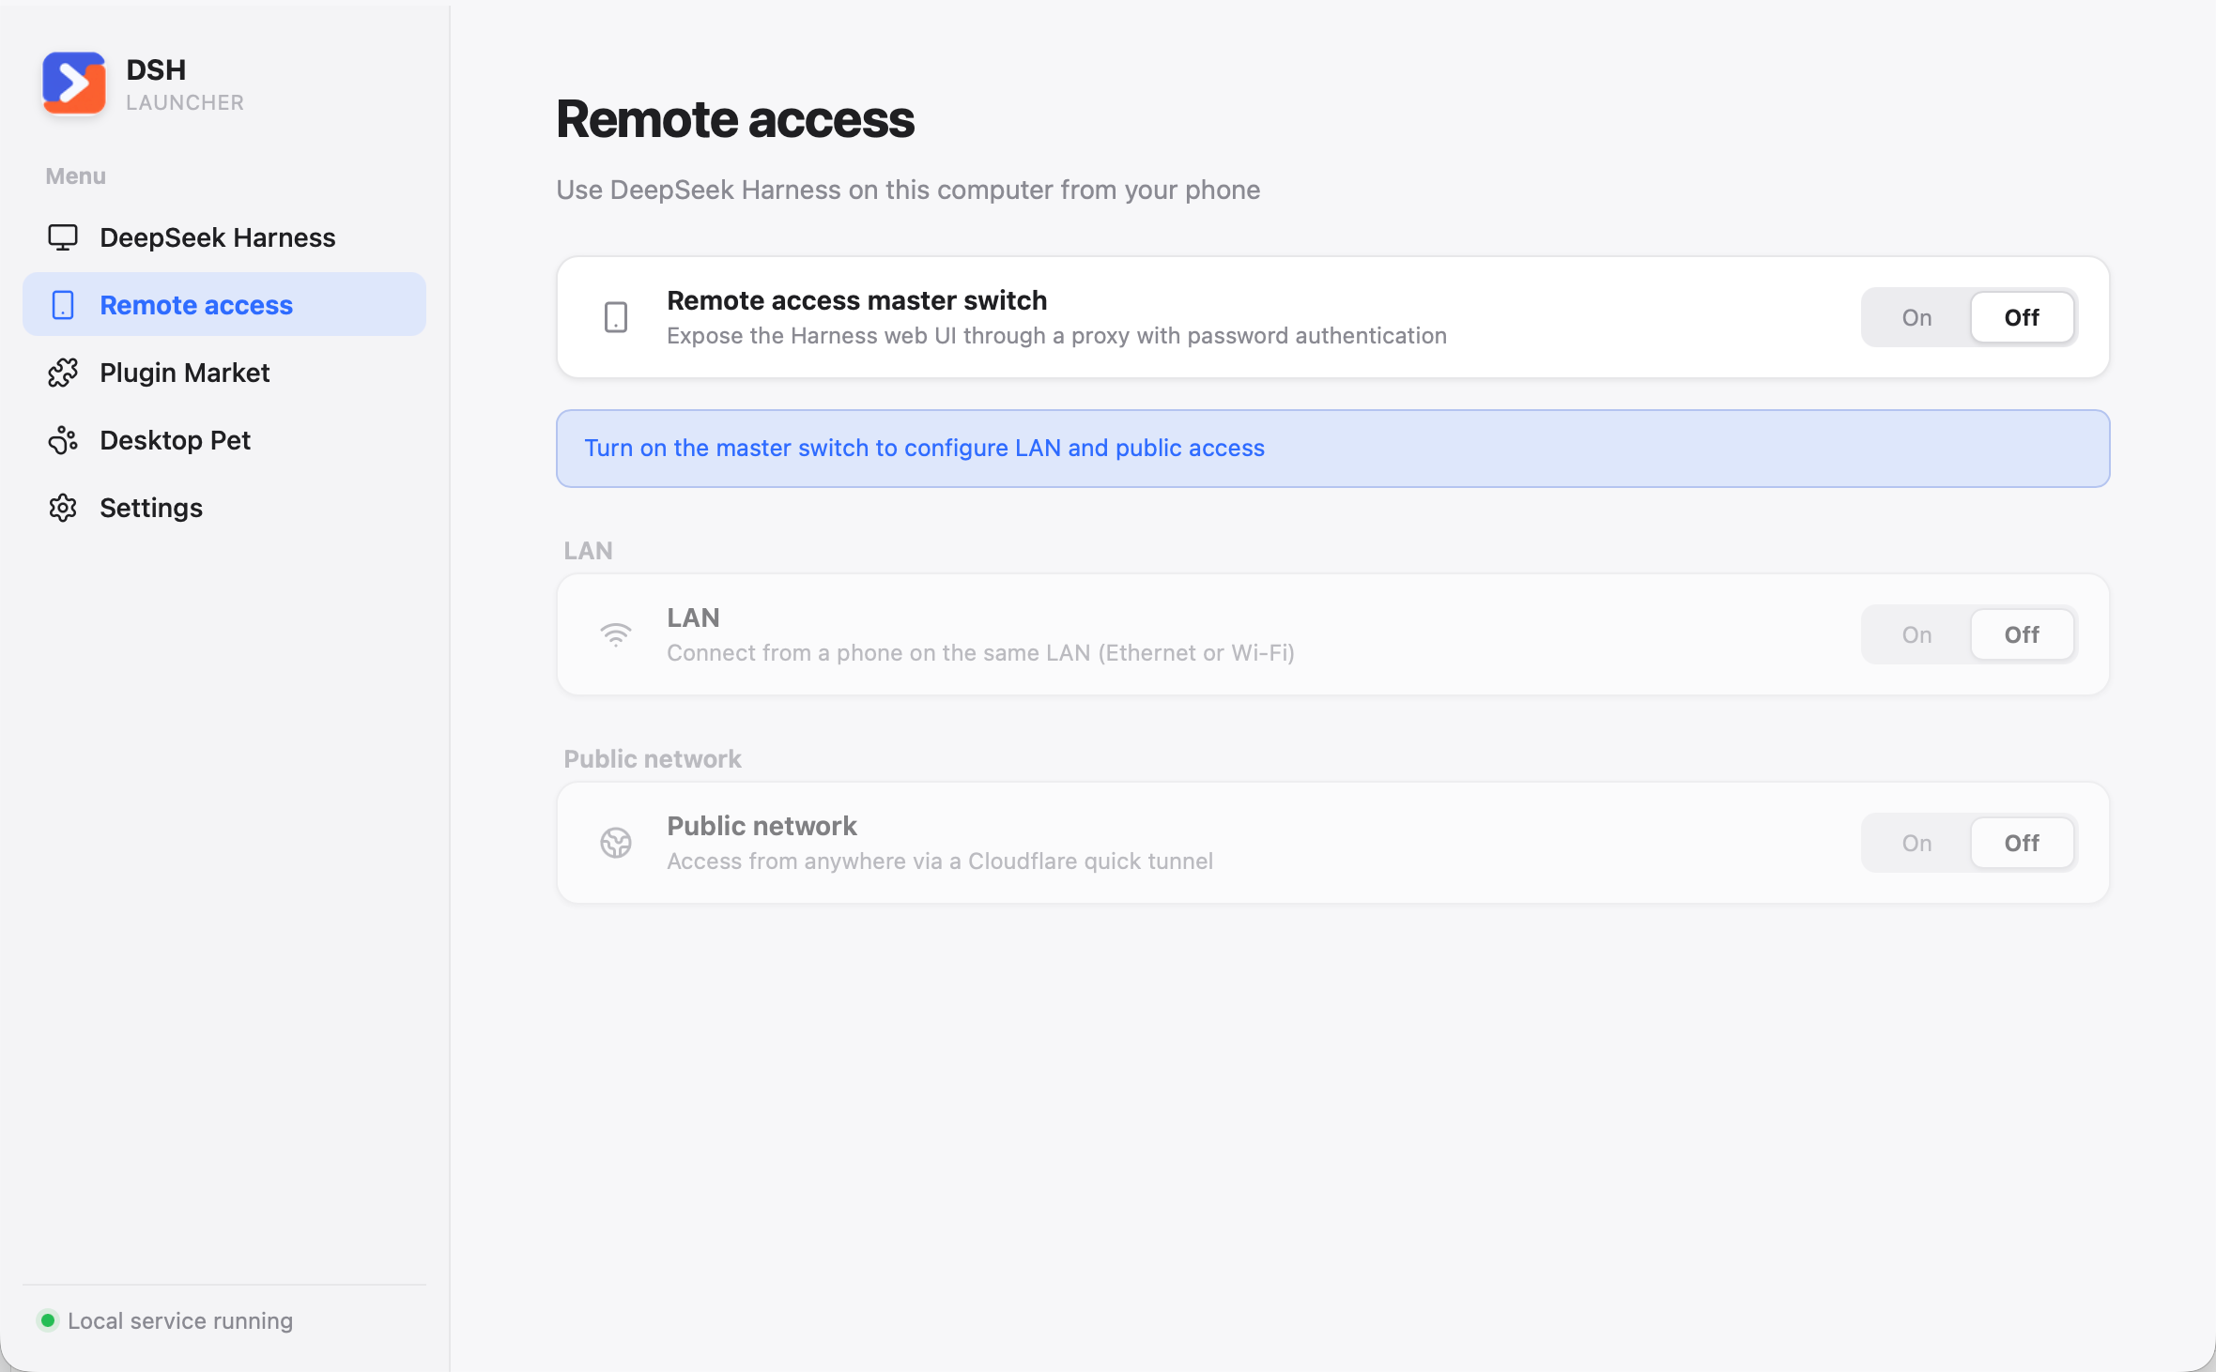Click 'Connect from a phone on the same LAN' text
The width and height of the screenshot is (2216, 1372).
click(x=980, y=652)
